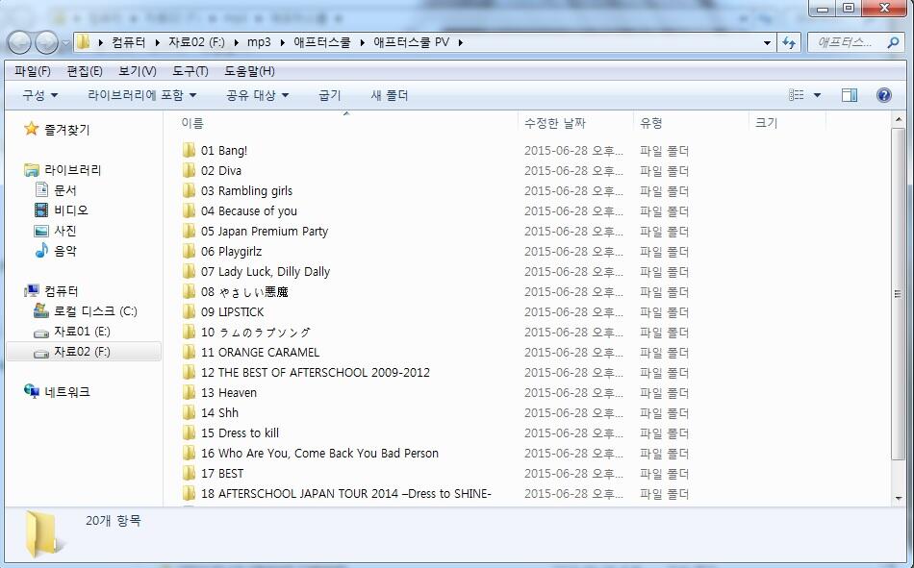
Task: Select 즐겨찾기 in the navigation pane
Action: pos(67,130)
